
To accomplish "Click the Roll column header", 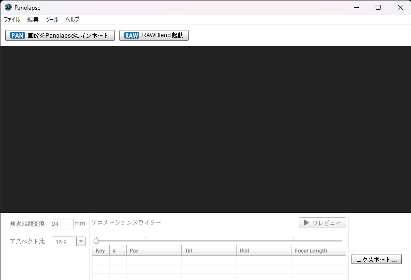I will click(264, 251).
